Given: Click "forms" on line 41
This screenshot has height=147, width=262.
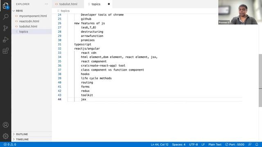Looking at the screenshot, I should (x=85, y=87).
